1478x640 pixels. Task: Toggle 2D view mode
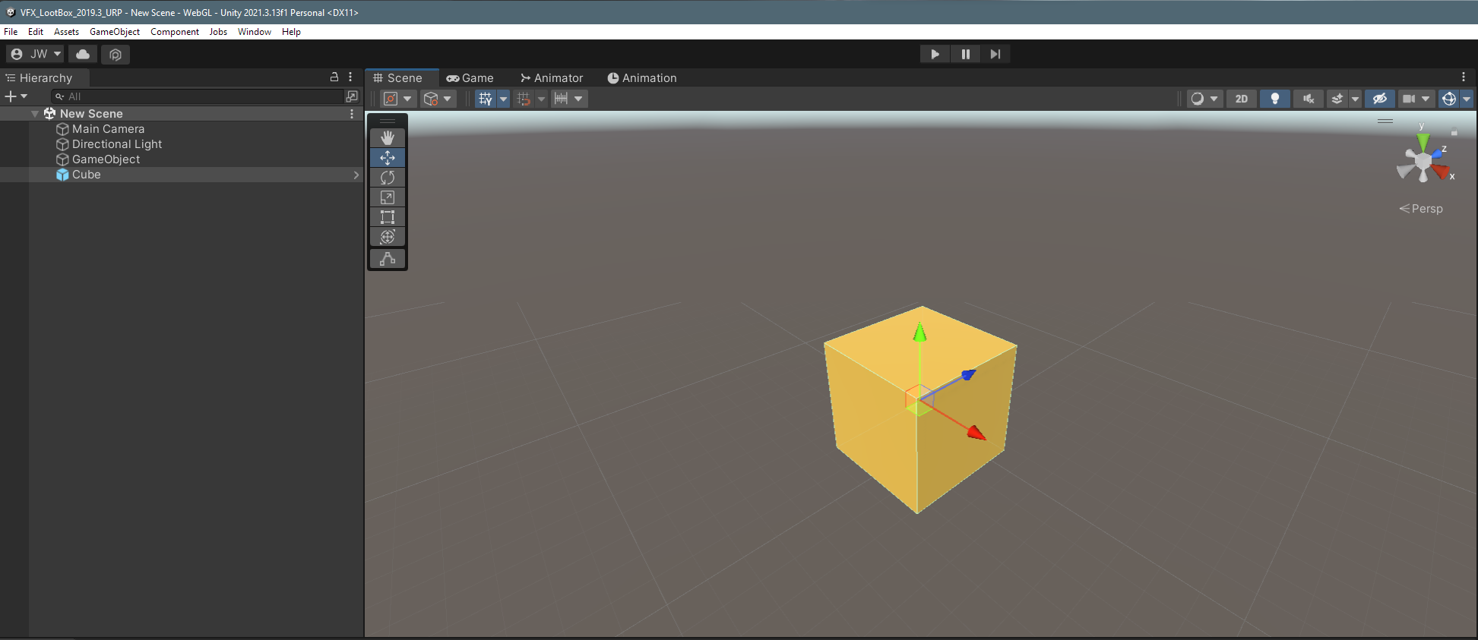pyautogui.click(x=1241, y=99)
